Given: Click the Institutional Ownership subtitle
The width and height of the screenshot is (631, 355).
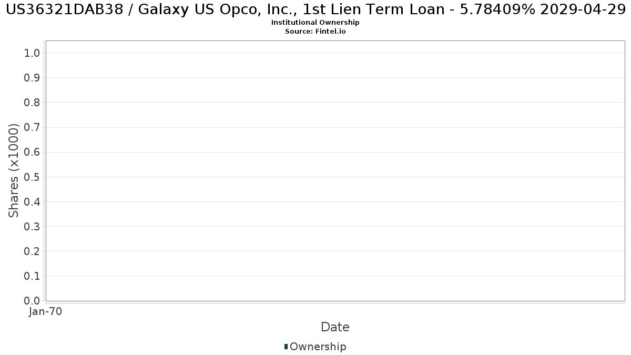Looking at the screenshot, I should (315, 23).
